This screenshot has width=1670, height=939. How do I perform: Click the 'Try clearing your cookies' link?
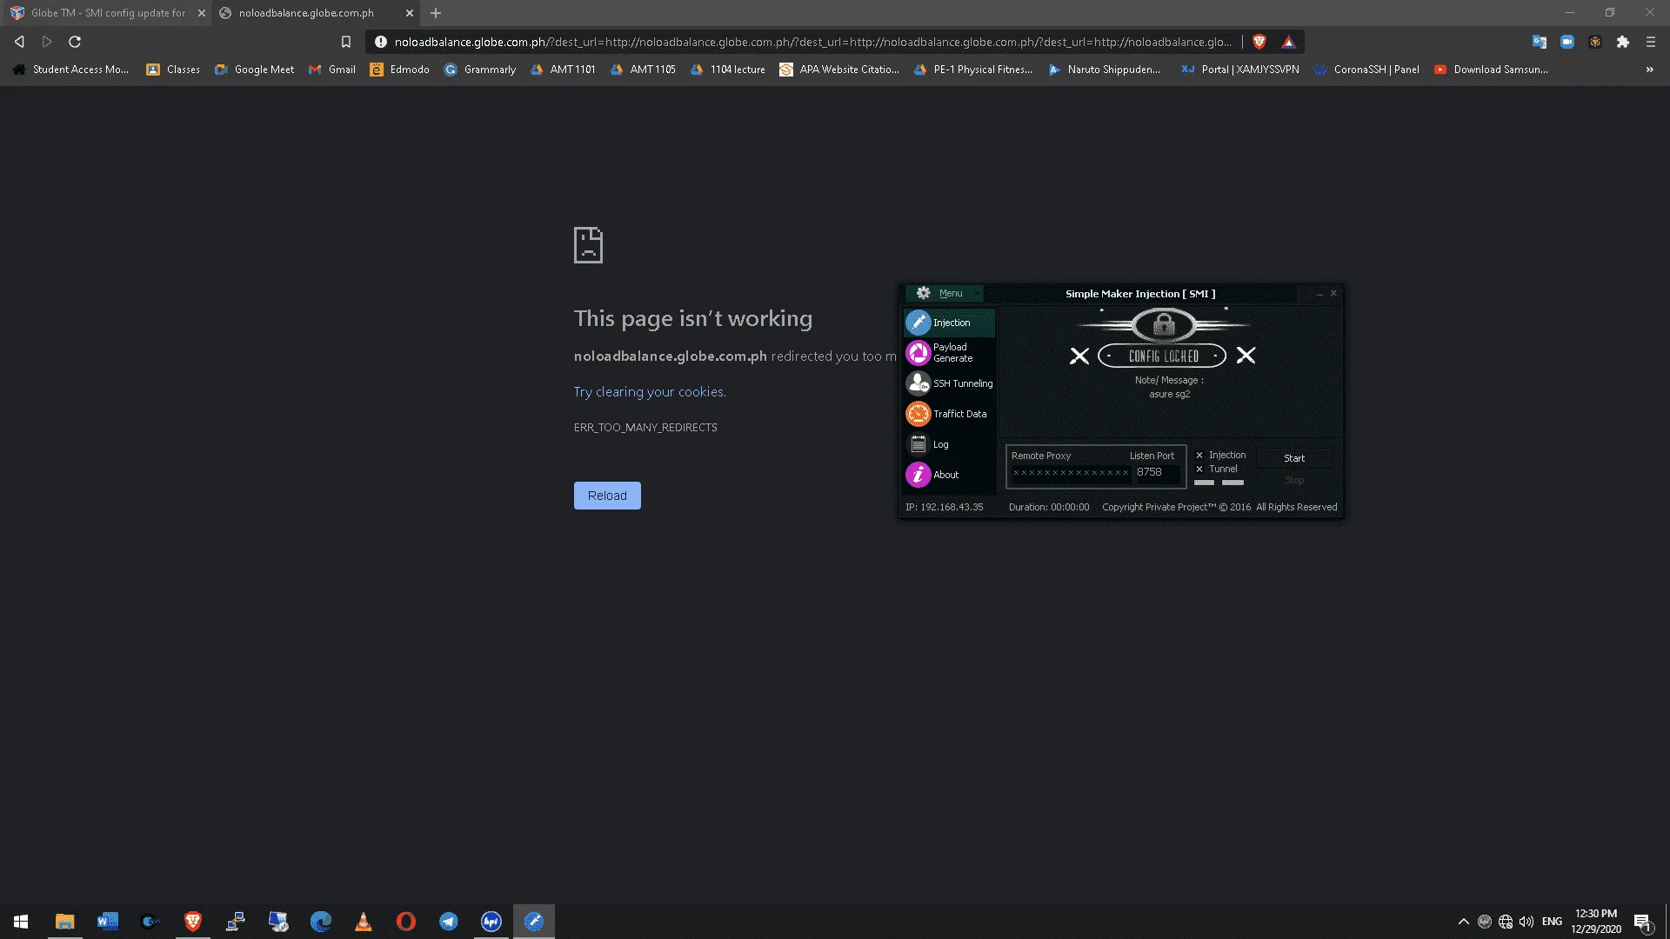click(x=649, y=392)
